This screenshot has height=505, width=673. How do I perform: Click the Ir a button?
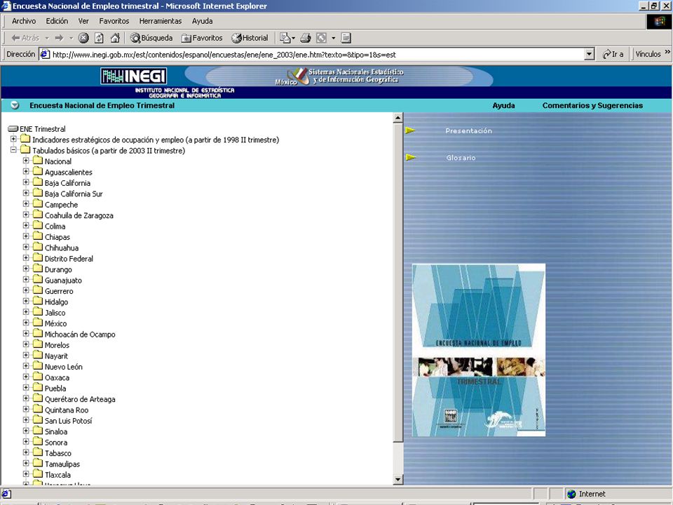click(x=613, y=54)
